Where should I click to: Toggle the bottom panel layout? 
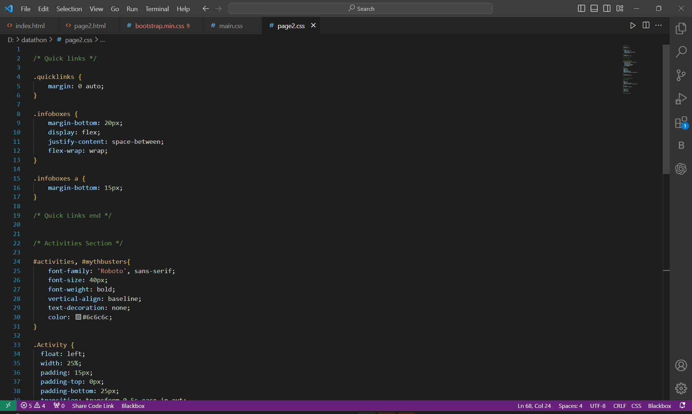[594, 8]
